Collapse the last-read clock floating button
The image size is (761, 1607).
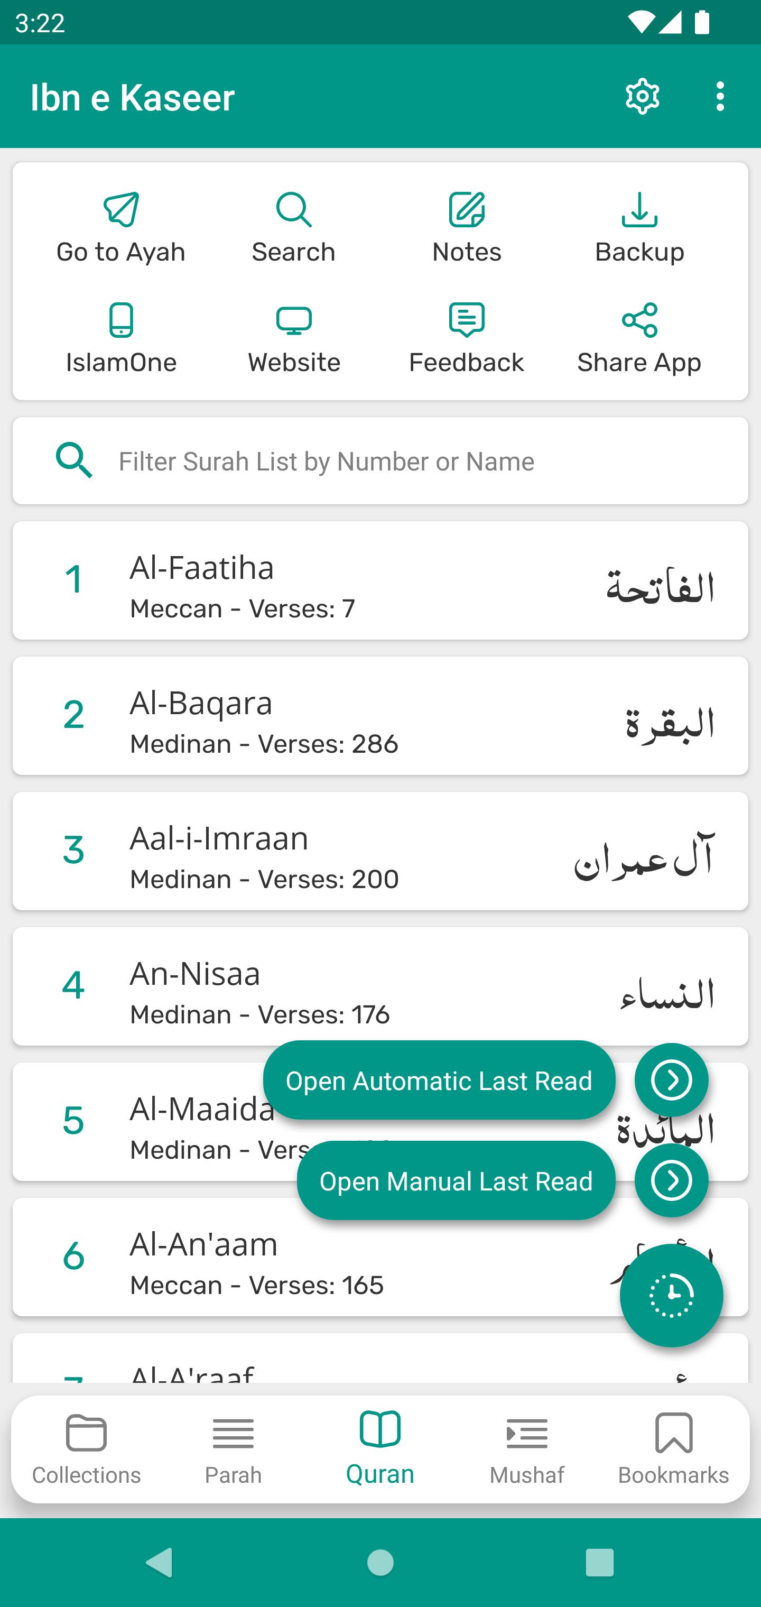point(671,1296)
